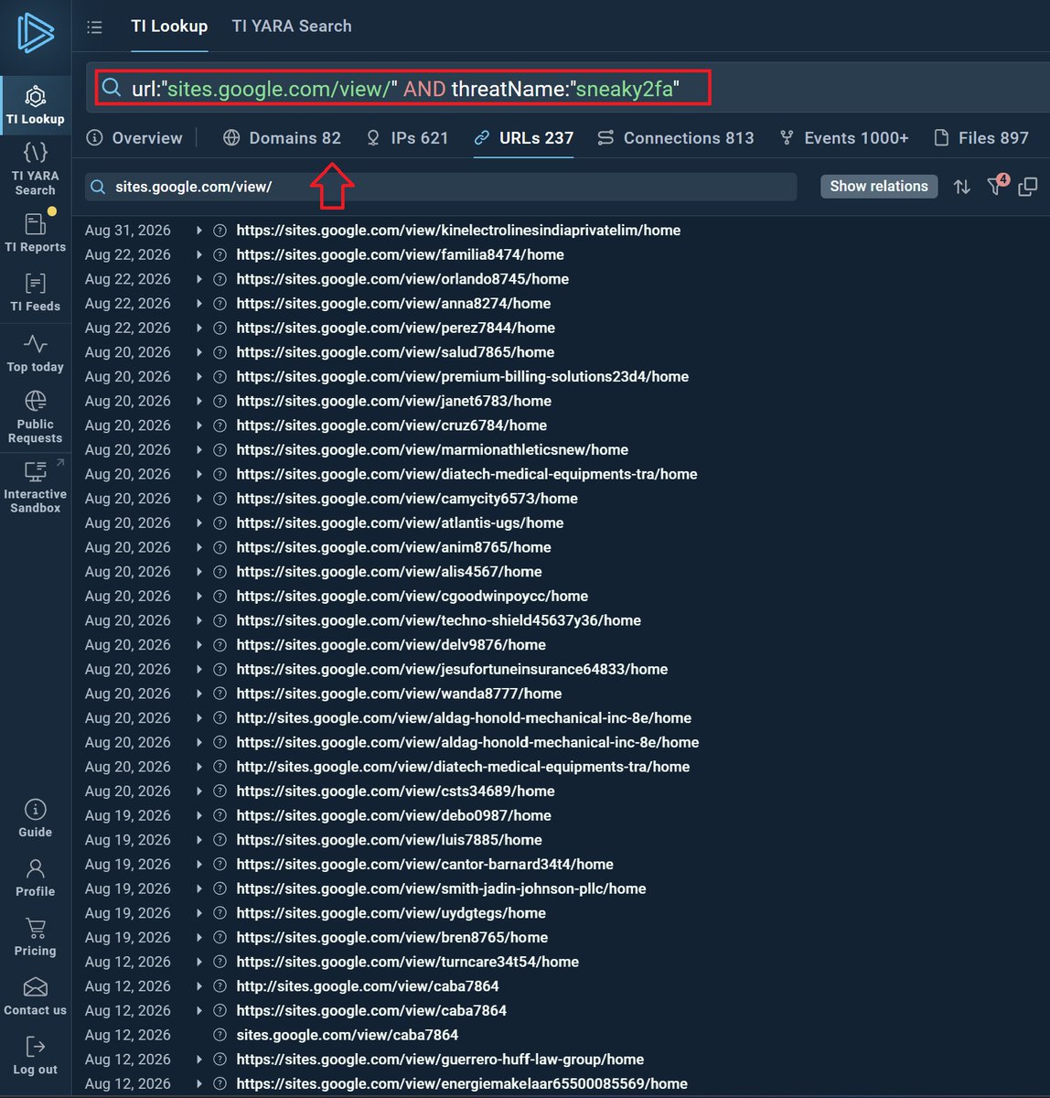
Task: Expand the turncare34t54 URL row
Action: point(198,963)
